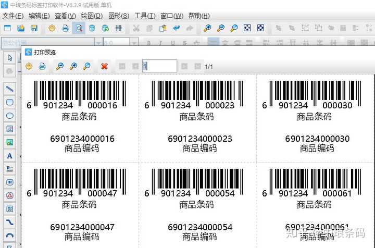Toggle the print preview icon in main toolbar
Screen dimensions: 375x248
pos(79,28)
